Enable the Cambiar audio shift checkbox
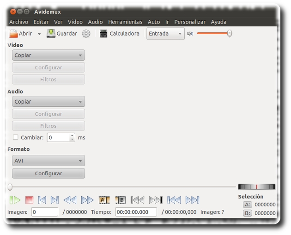Image resolution: width=291 pixels, height=235 pixels. click(x=15, y=137)
